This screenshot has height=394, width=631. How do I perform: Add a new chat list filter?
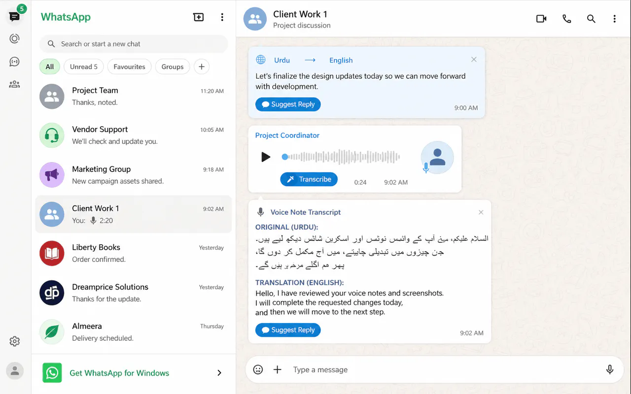click(202, 66)
